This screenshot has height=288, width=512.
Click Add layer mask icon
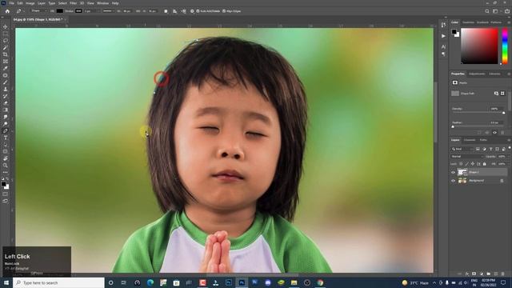pos(474,274)
